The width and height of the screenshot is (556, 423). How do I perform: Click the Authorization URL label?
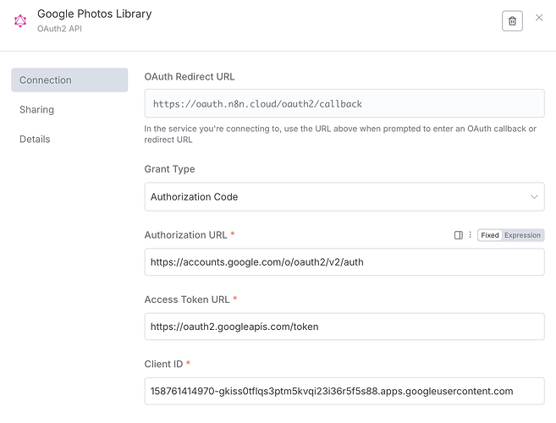click(185, 234)
